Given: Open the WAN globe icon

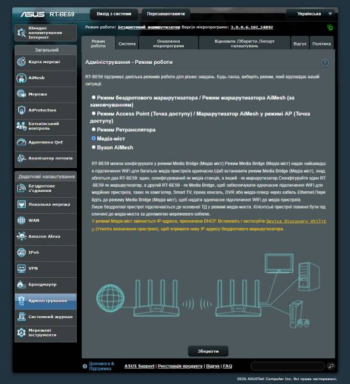Looking at the screenshot, I should [21, 220].
